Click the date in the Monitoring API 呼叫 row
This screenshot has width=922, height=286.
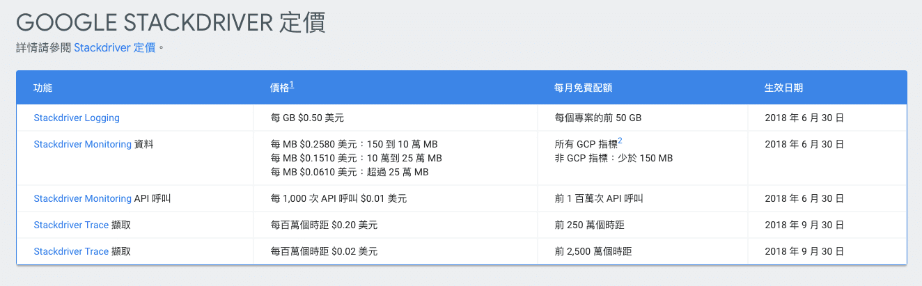[804, 198]
